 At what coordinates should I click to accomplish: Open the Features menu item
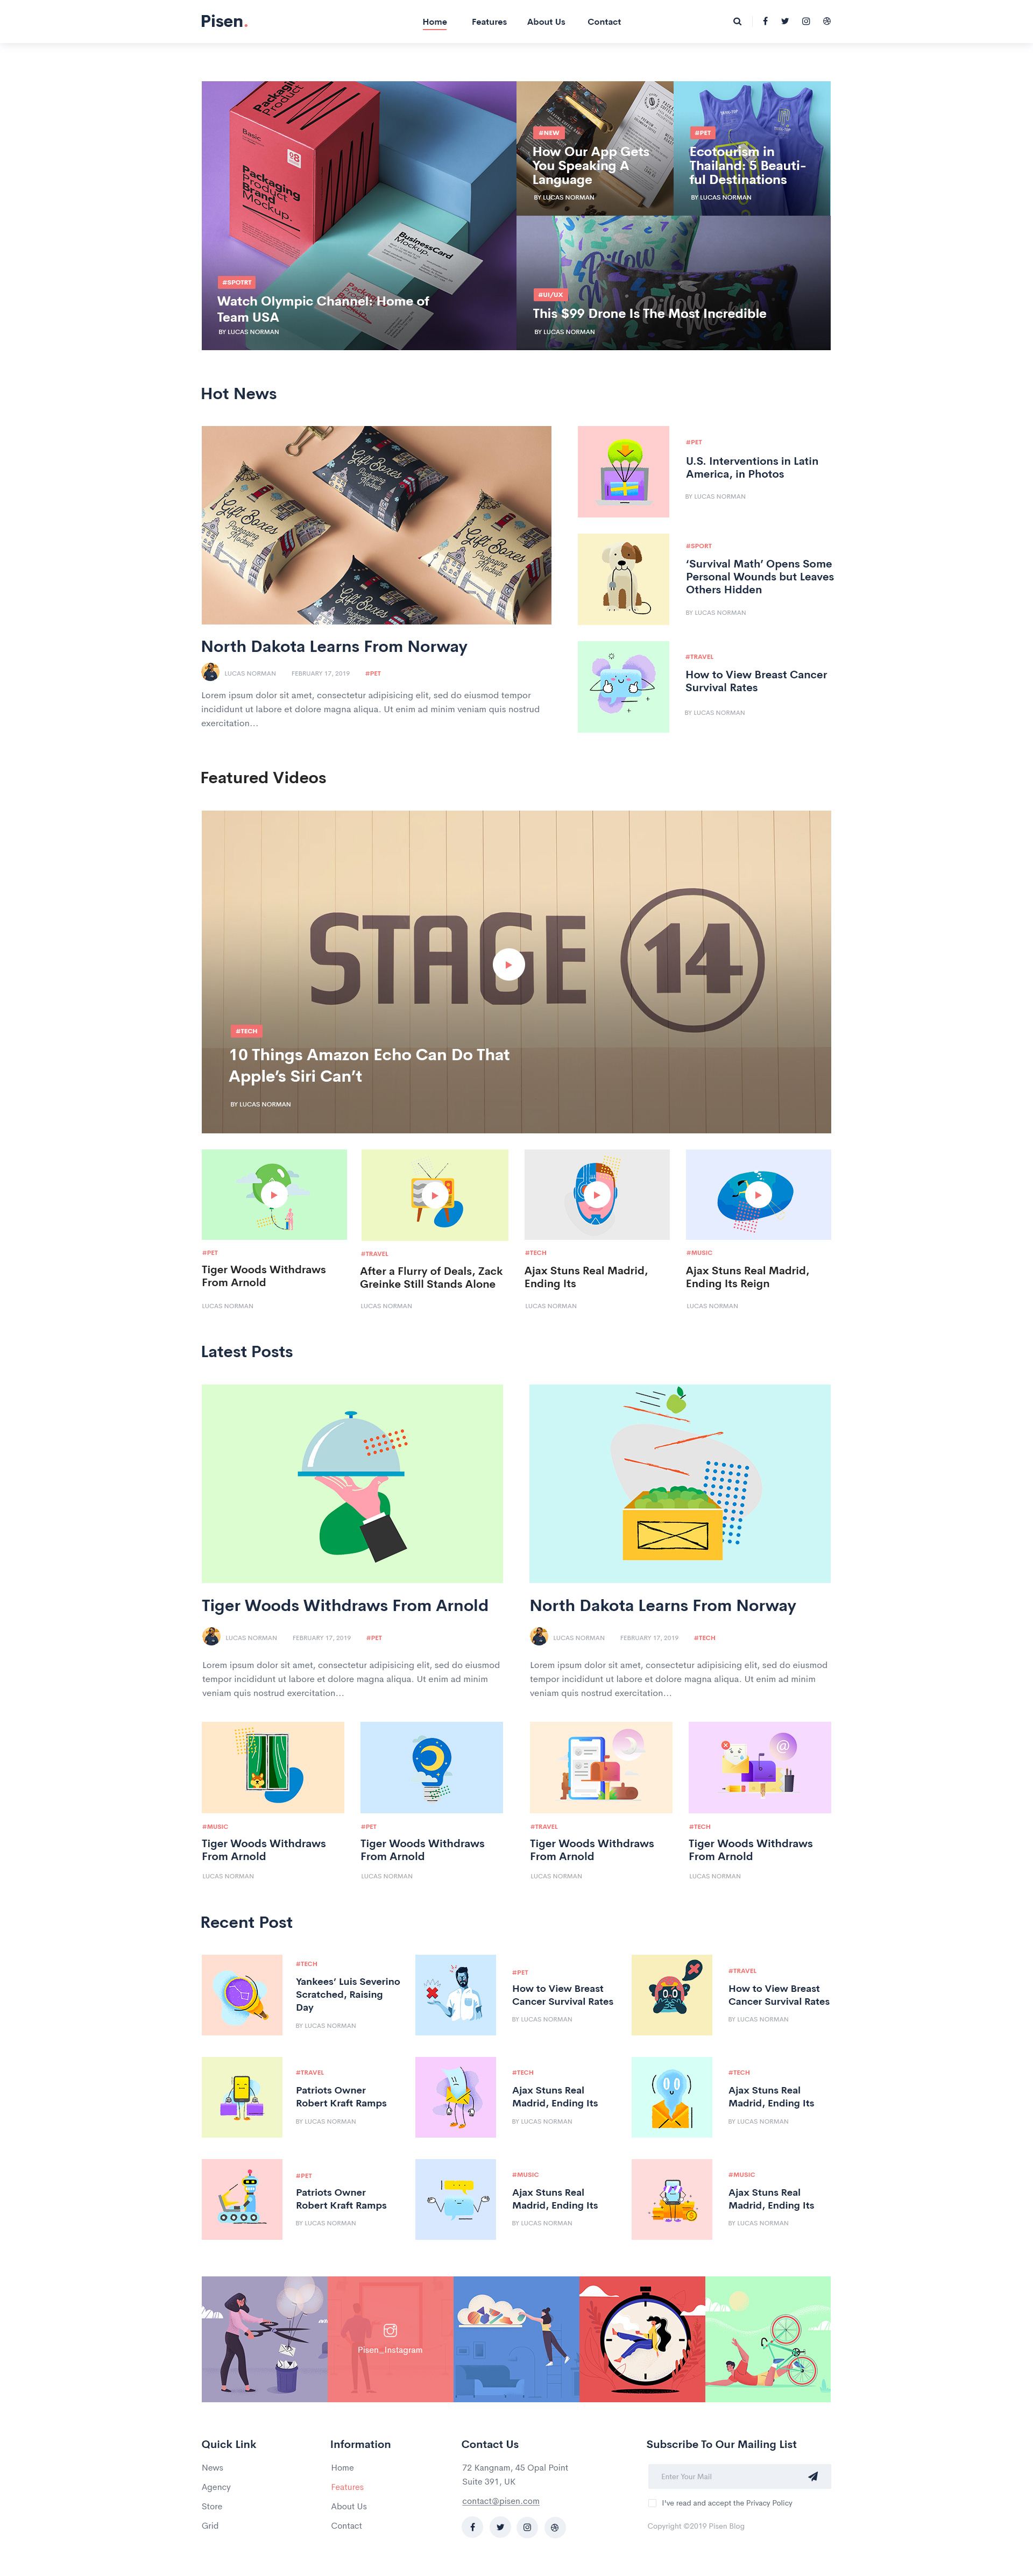[489, 22]
